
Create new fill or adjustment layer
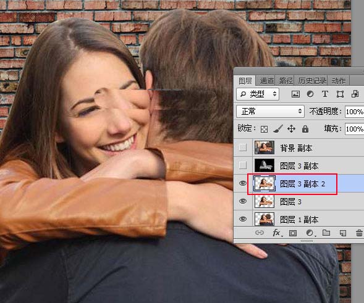coord(310,233)
